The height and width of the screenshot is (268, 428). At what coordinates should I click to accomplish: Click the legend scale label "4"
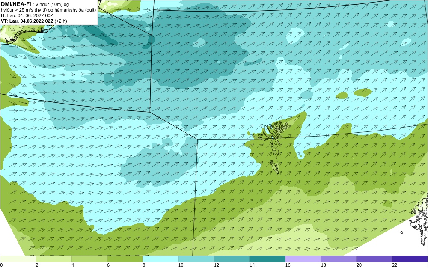[73, 265]
